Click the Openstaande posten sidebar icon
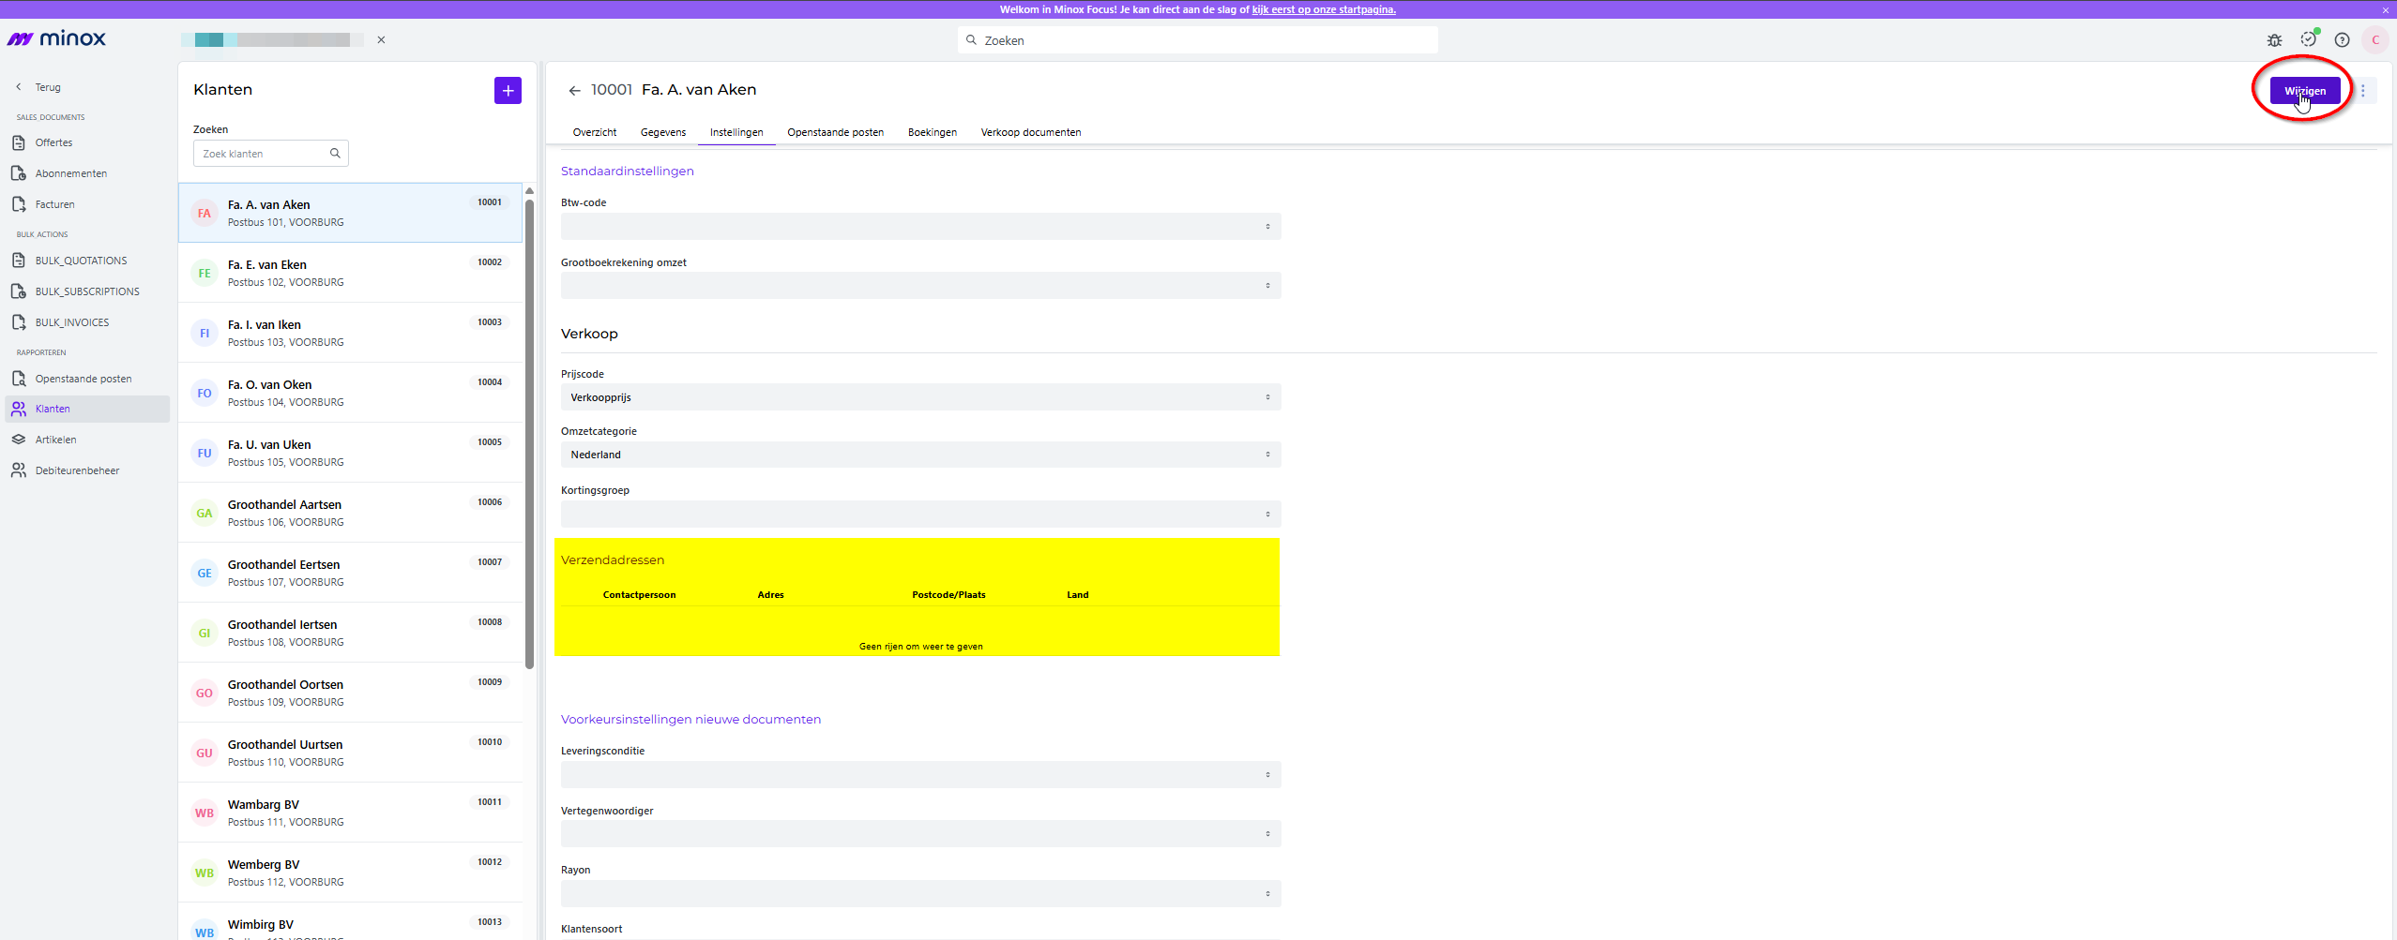This screenshot has width=2397, height=940. coord(19,379)
